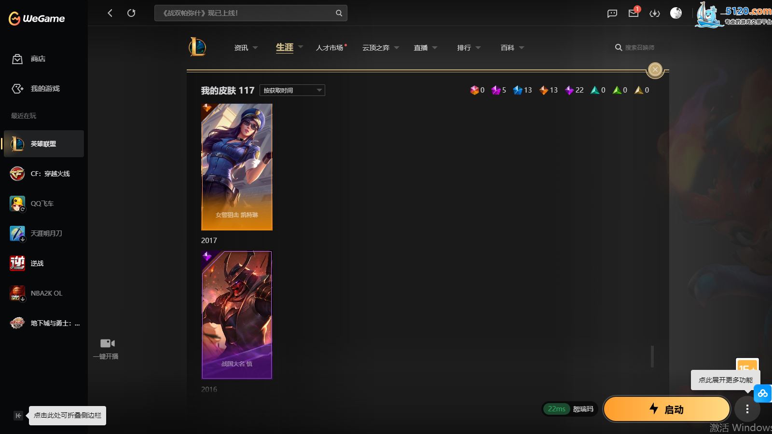Click the 我的游戏 sidebar link
The height and width of the screenshot is (434, 772).
tap(45, 89)
